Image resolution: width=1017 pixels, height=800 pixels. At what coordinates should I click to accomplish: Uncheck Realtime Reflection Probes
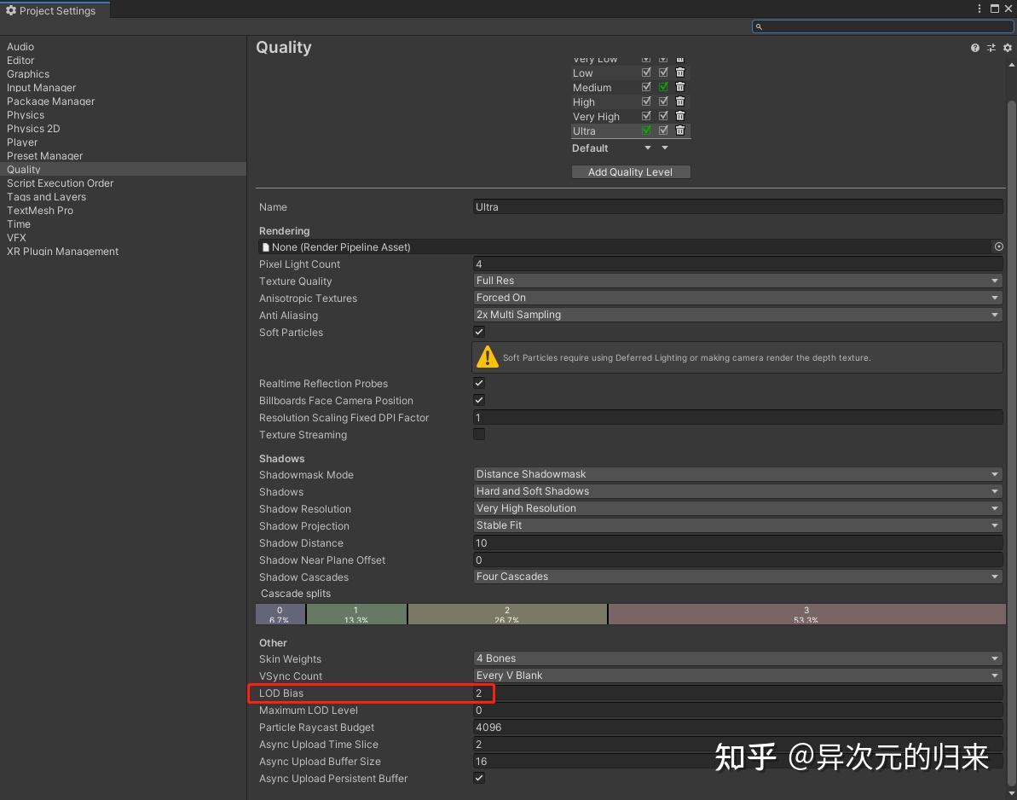(479, 383)
